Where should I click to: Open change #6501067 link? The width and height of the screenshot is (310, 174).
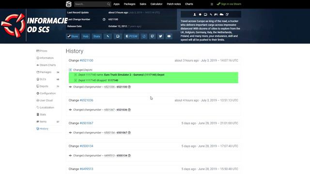tap(86, 123)
